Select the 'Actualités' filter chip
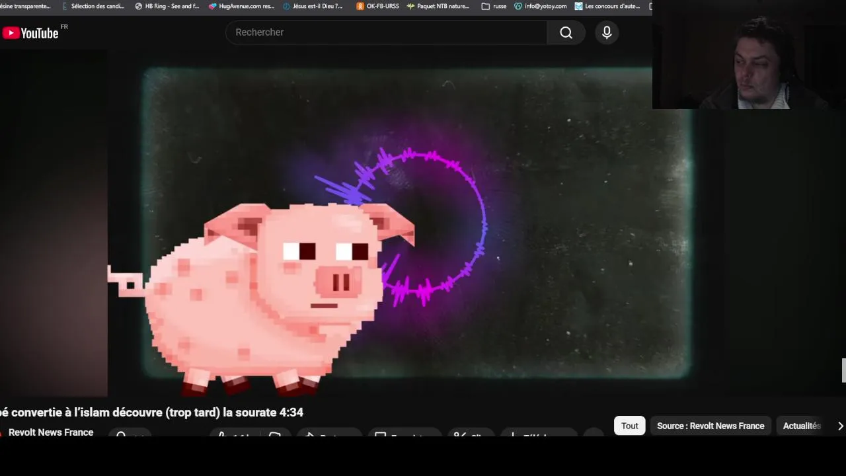The height and width of the screenshot is (476, 846). click(802, 426)
